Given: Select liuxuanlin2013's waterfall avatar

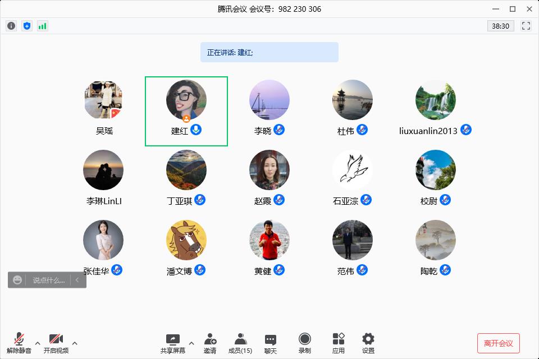Looking at the screenshot, I should [x=436, y=100].
